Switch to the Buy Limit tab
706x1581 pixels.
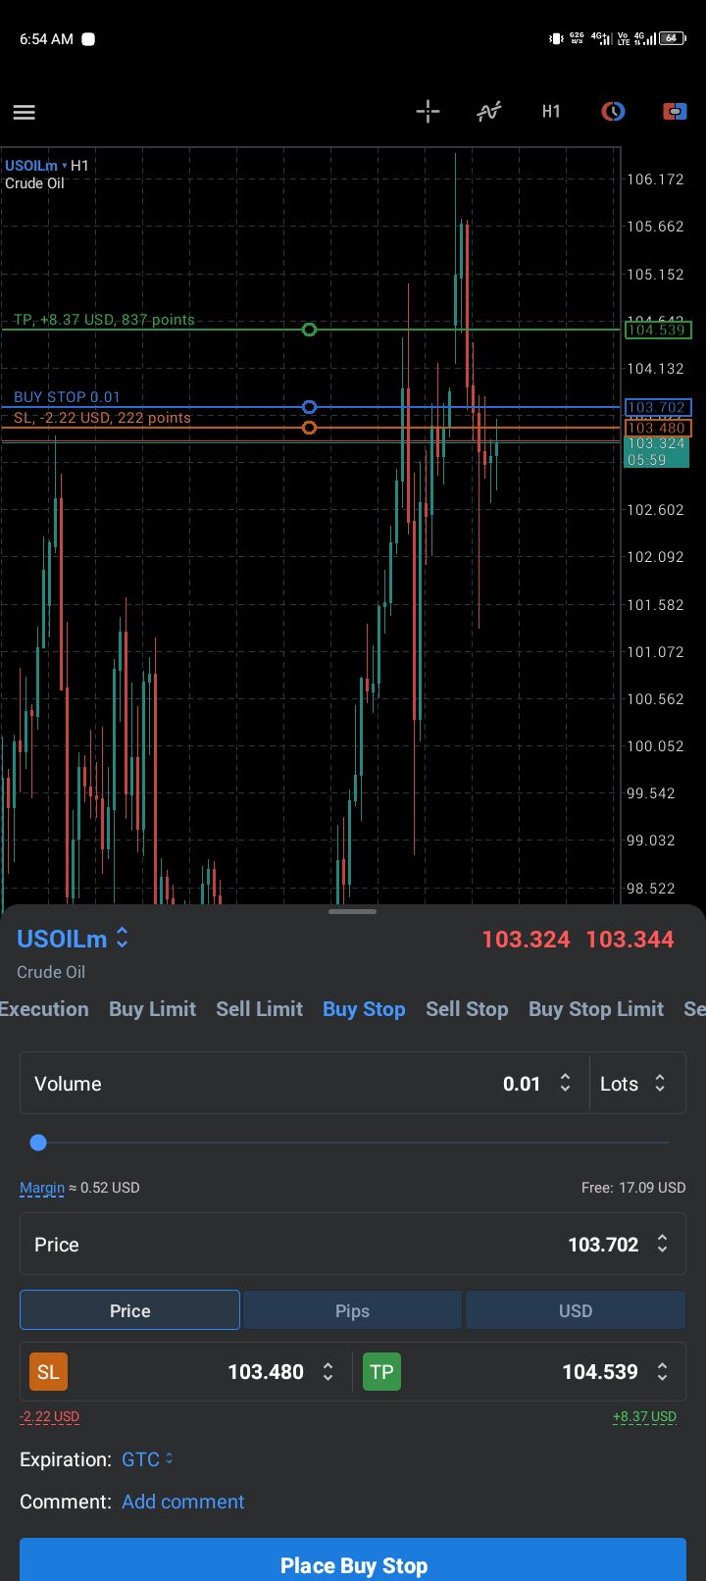(152, 1009)
